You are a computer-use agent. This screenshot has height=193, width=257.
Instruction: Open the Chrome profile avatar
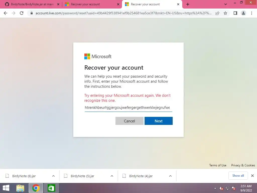pos(243,13)
